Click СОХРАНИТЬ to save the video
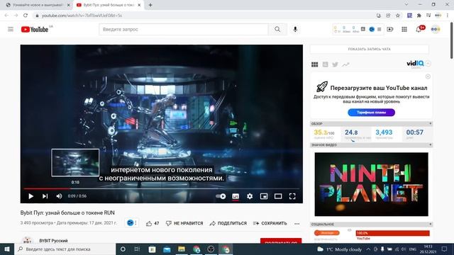454x255 pixels. point(270,223)
